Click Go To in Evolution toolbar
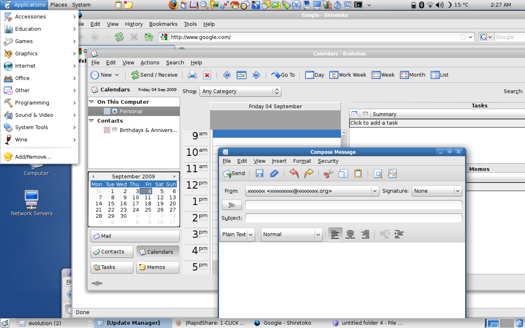The width and height of the screenshot is (525, 328). coord(283,75)
